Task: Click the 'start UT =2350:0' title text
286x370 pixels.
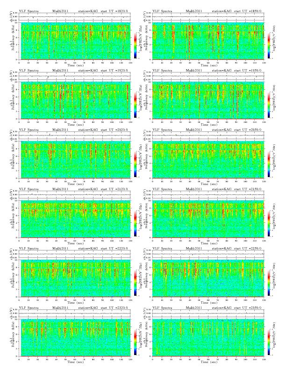Action: (248, 308)
